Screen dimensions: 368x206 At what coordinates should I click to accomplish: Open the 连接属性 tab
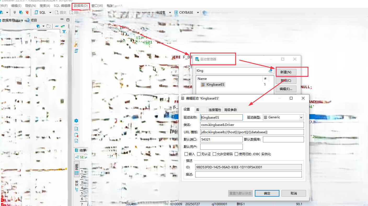(x=215, y=110)
